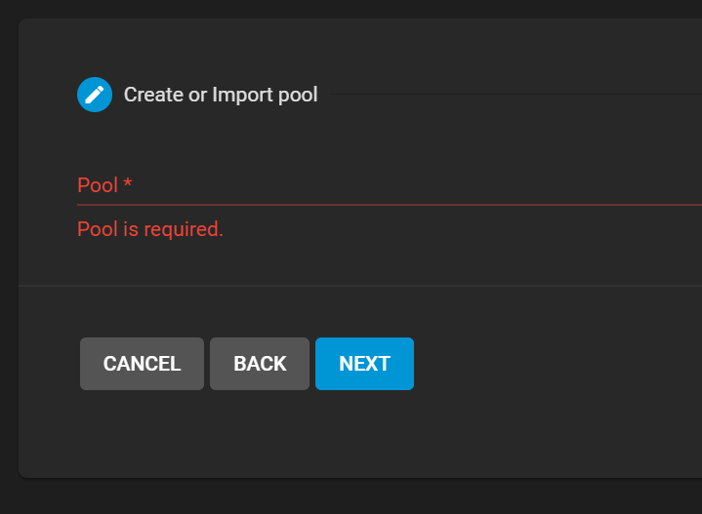
Task: Proceed with the Next button
Action: tap(364, 364)
